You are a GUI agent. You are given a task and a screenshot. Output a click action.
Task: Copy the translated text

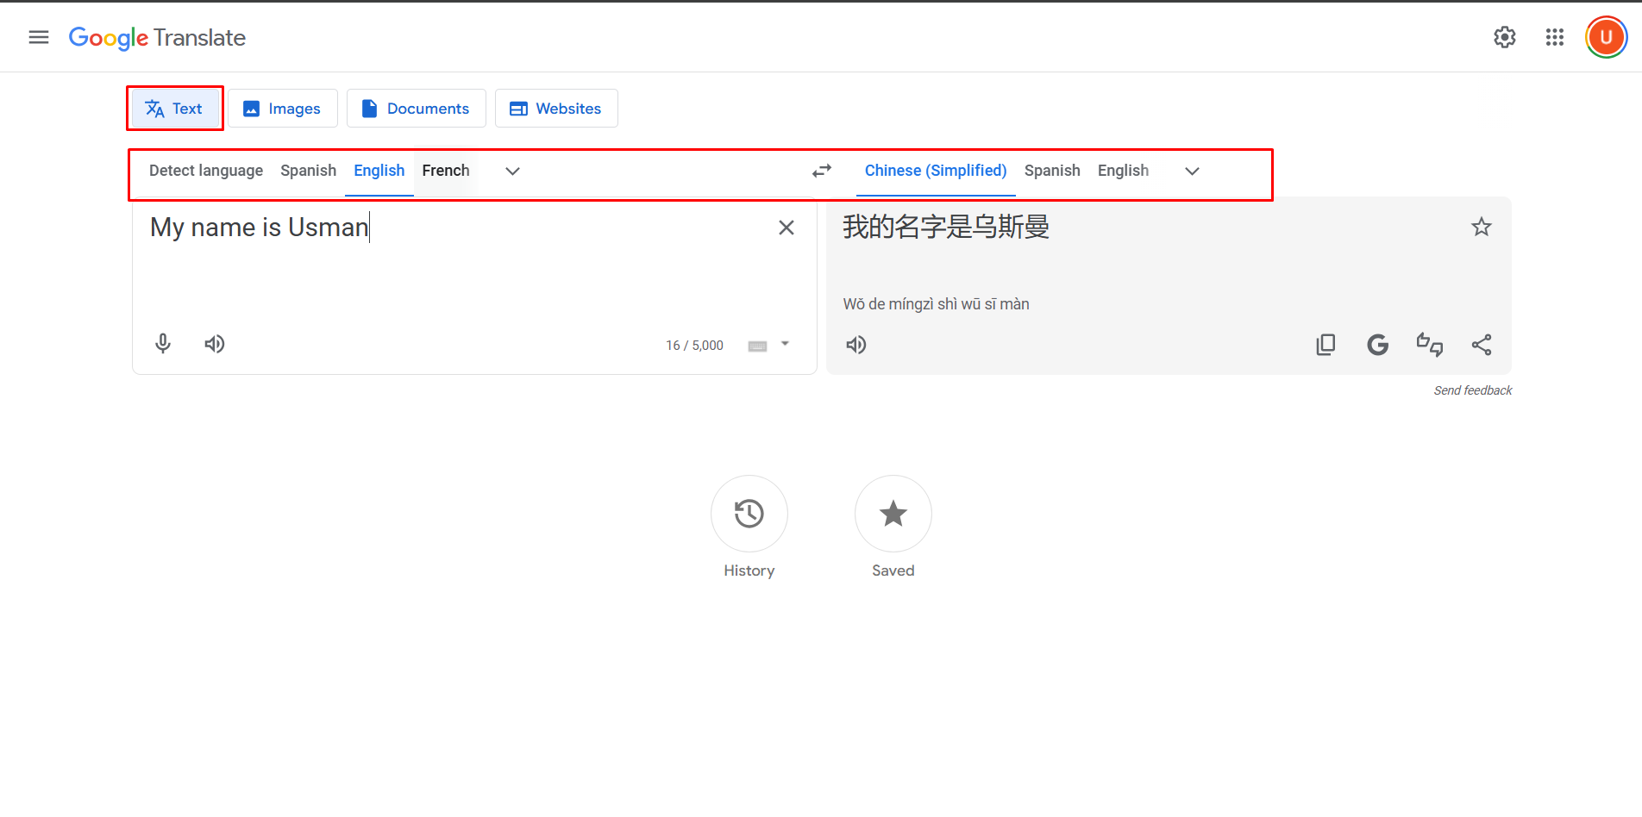click(x=1326, y=344)
